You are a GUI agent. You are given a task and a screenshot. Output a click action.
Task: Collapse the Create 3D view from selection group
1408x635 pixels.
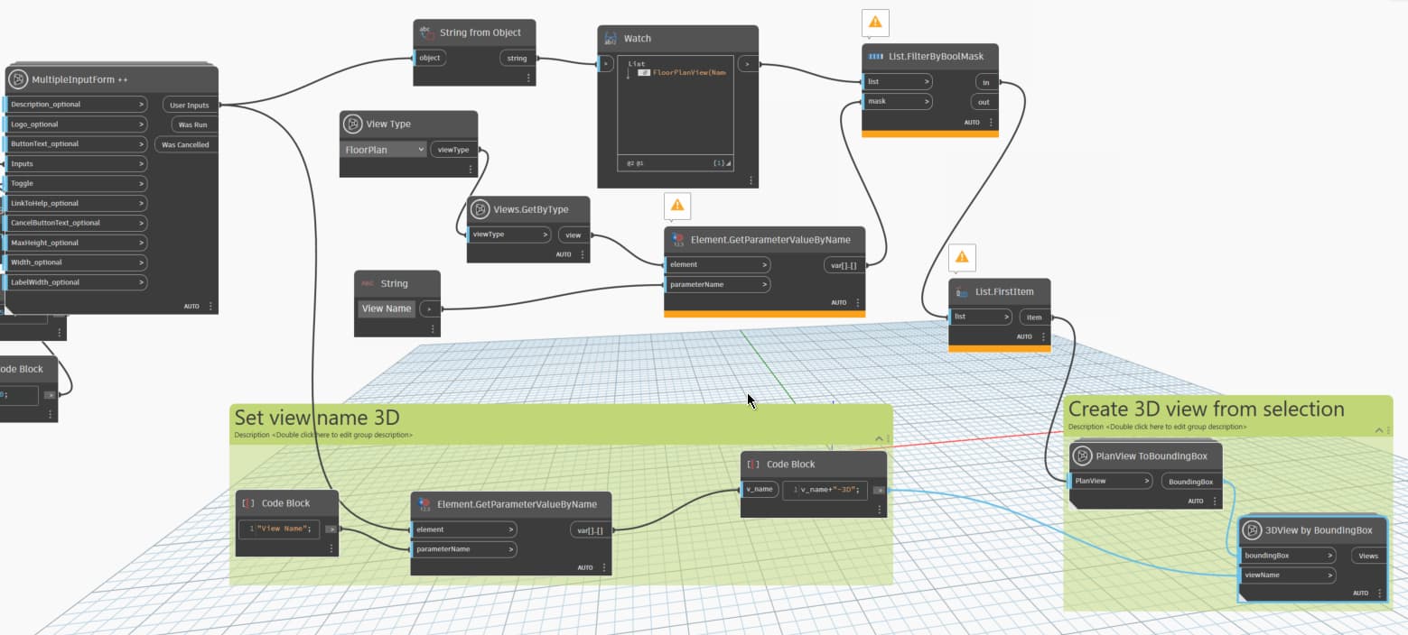(x=1379, y=430)
